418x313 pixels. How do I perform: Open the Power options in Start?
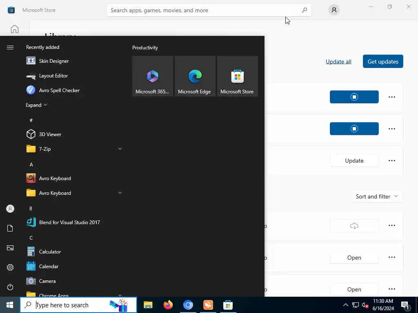tap(10, 287)
